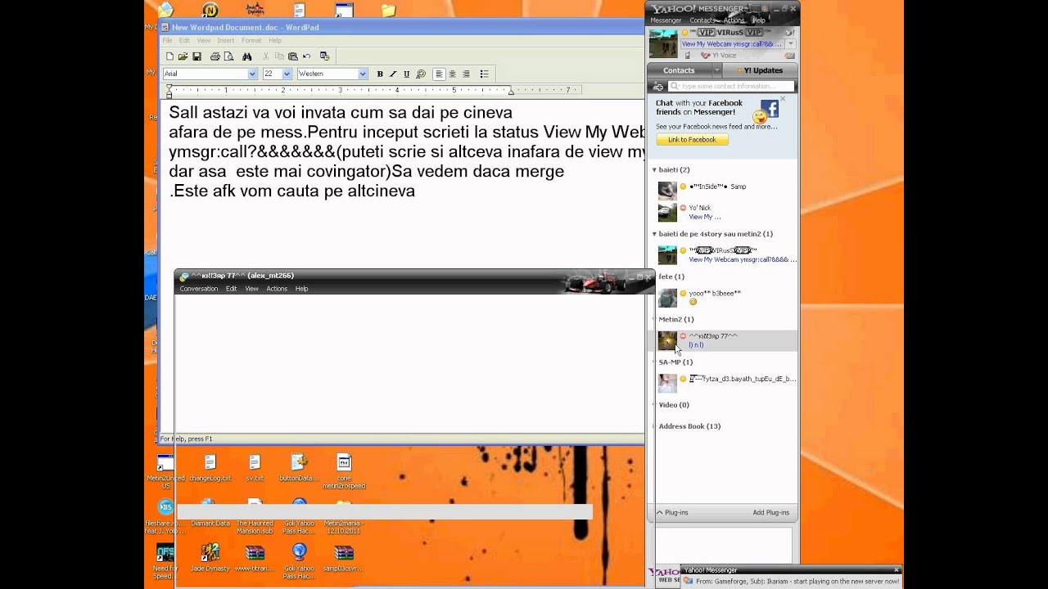Save the WordPad document
The image size is (1048, 589).
(196, 56)
